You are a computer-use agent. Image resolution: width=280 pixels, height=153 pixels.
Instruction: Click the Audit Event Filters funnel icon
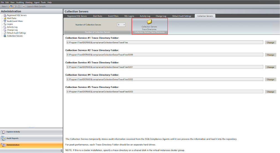[x=5, y=21]
